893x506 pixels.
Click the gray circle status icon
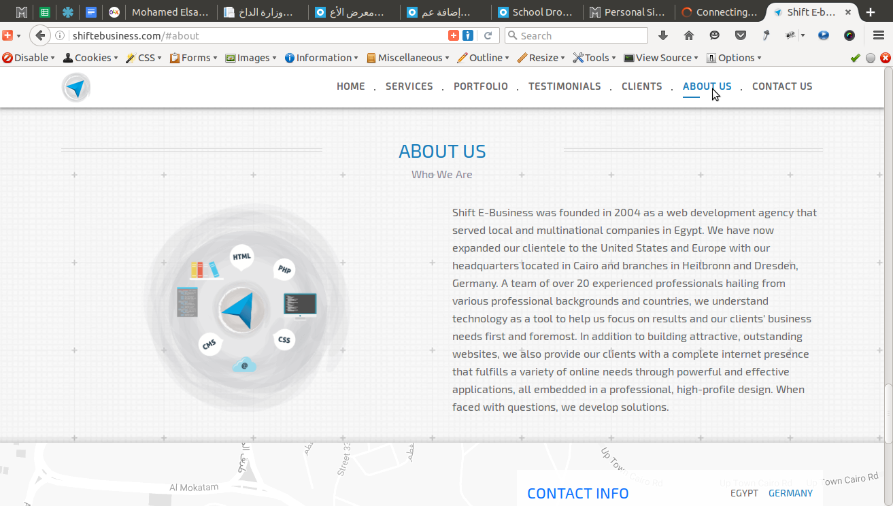pyautogui.click(x=871, y=58)
